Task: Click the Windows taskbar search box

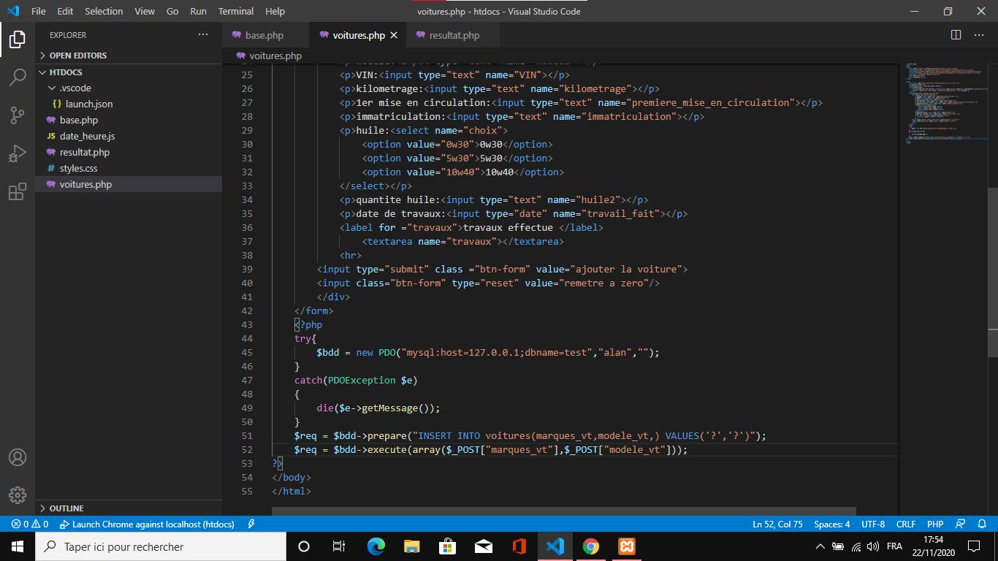Action: click(161, 546)
